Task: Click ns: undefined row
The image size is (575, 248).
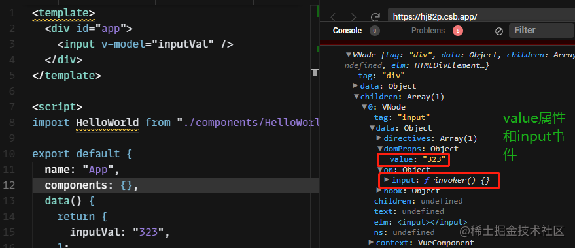Action: click(404, 232)
